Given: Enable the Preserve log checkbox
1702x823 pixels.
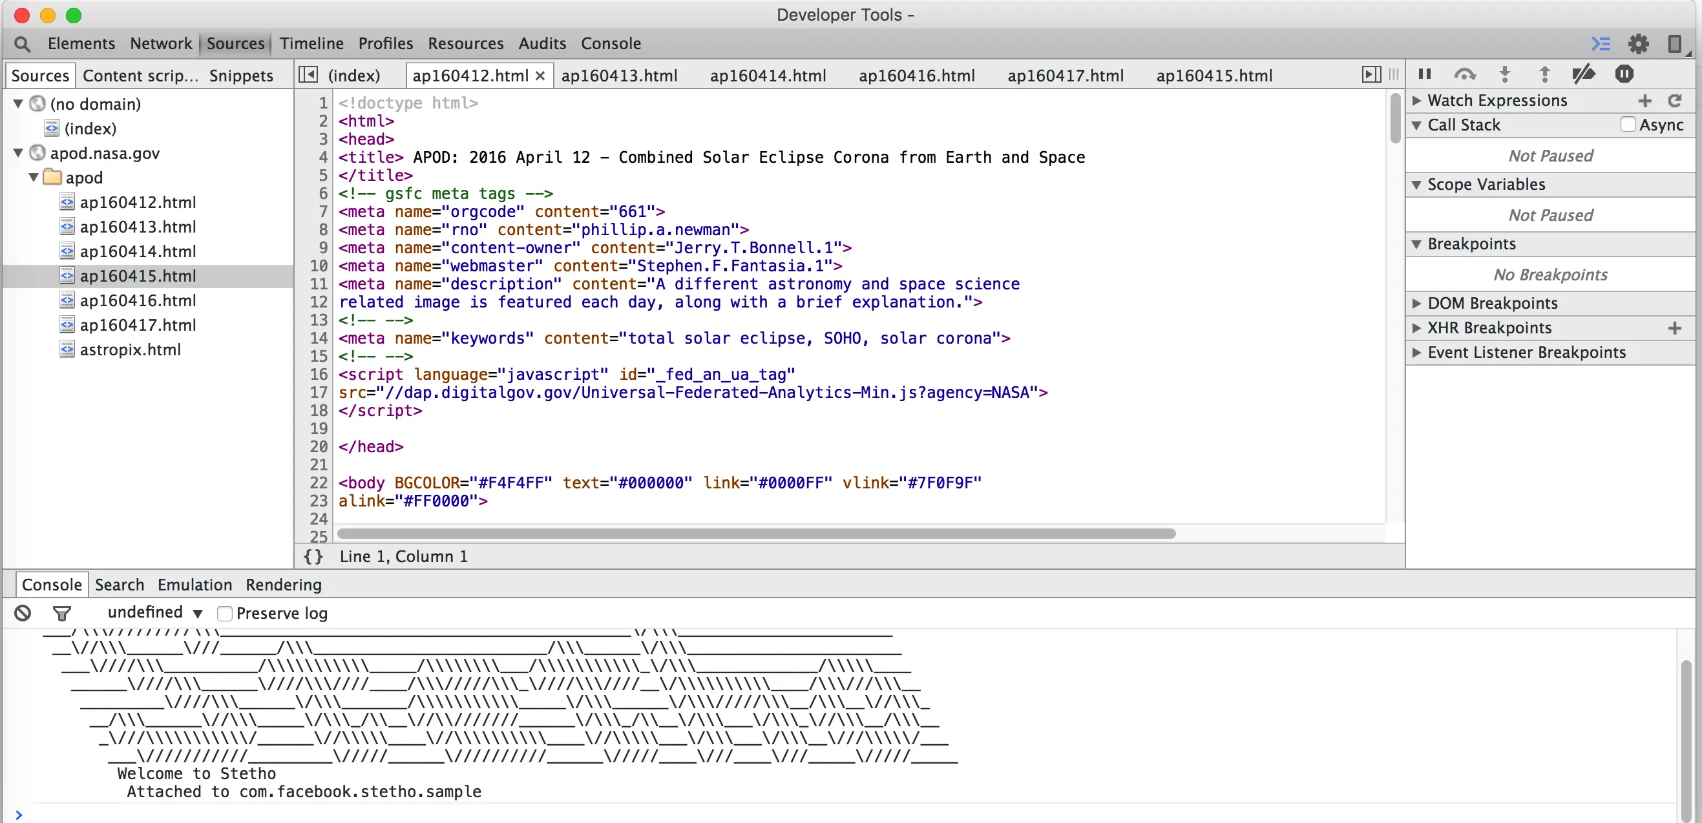Looking at the screenshot, I should 225,613.
